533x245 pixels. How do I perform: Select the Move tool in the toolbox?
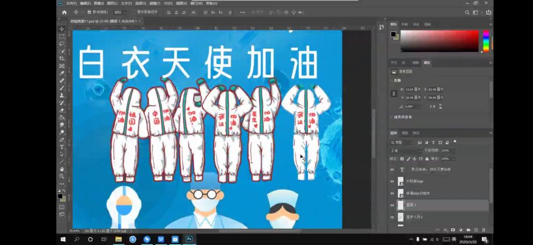(62, 29)
